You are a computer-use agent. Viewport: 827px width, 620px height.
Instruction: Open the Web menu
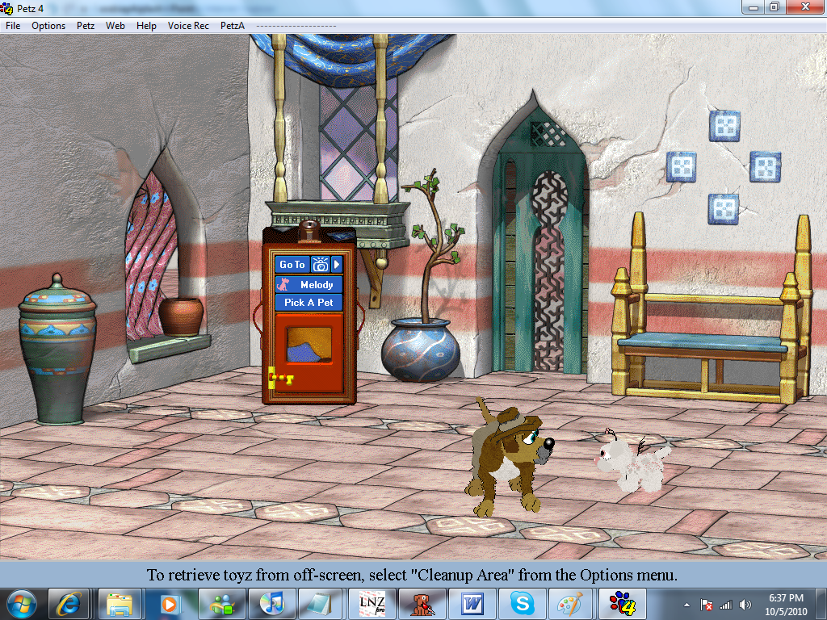click(x=115, y=26)
